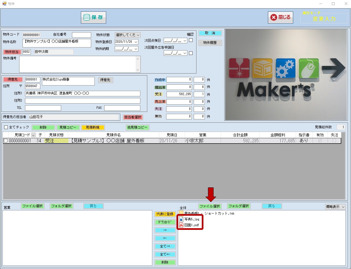Click the database icon on the 保存 button
Image resolution: width=351 pixels, height=269 pixels.
click(87, 17)
